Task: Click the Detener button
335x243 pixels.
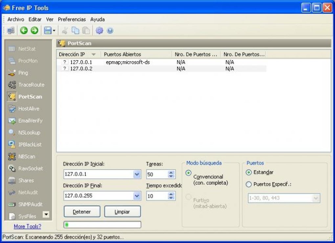Action: (x=82, y=211)
